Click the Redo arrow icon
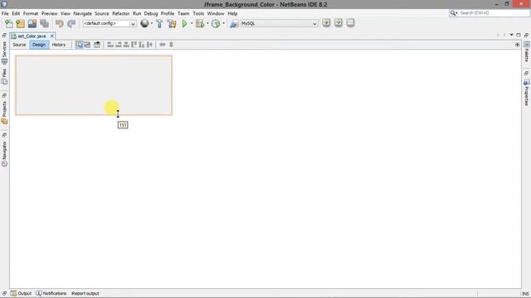Screen dimensions: 531x298 tap(71, 23)
